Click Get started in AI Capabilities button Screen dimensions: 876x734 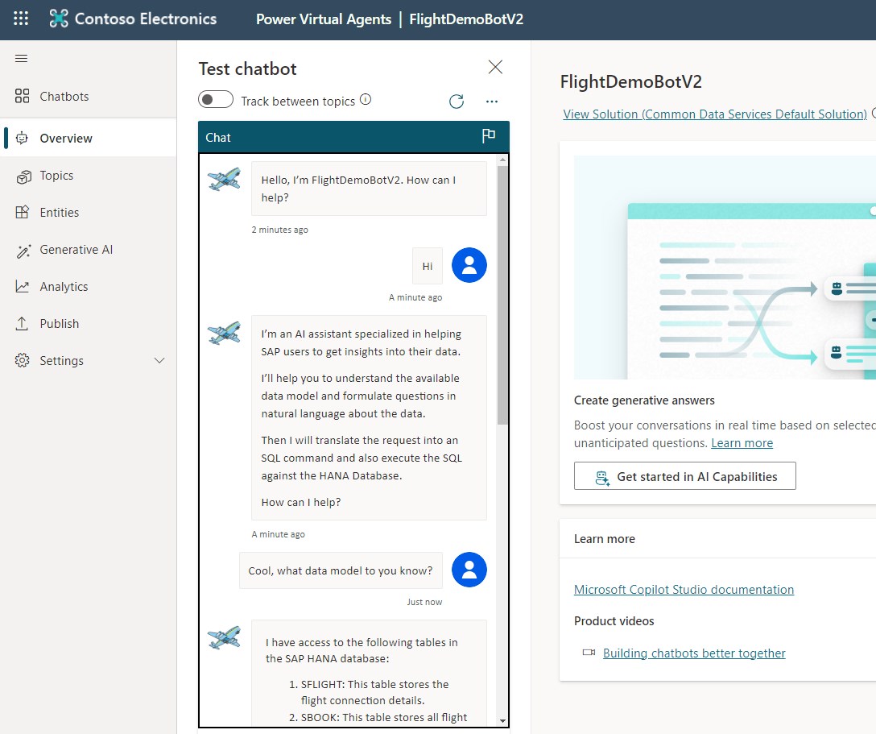point(685,476)
